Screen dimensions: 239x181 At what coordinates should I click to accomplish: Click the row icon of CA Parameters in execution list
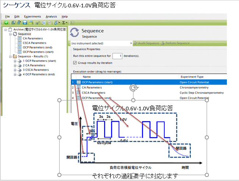pos(78,88)
